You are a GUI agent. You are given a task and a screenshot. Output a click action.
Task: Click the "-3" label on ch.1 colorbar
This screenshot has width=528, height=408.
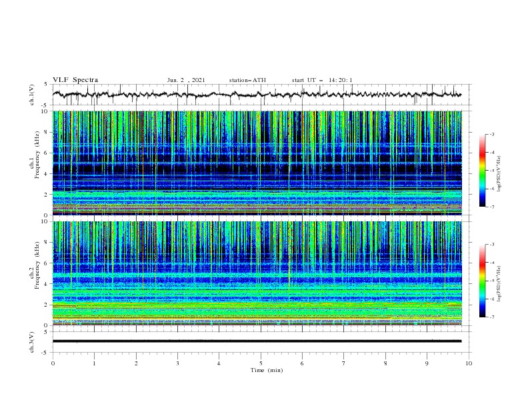[x=492, y=135]
